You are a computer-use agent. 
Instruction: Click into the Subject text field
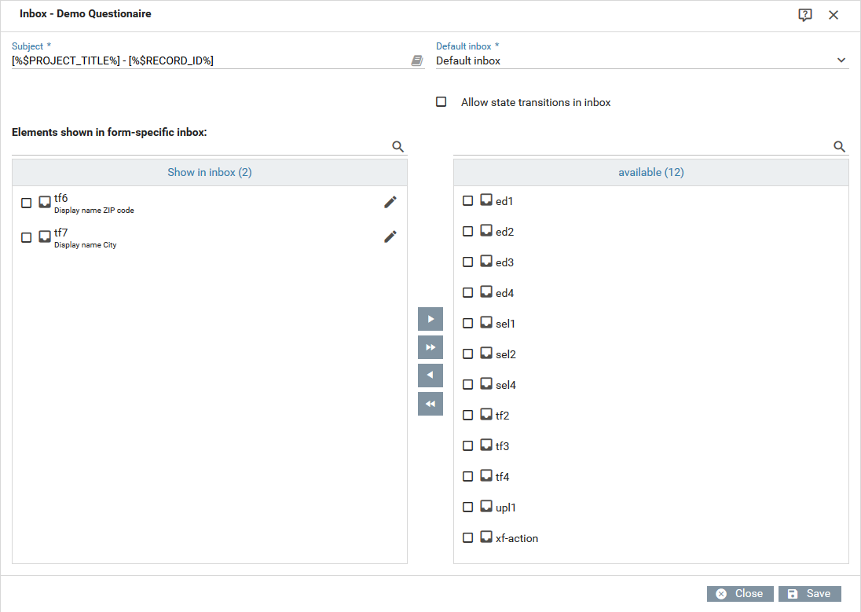(x=208, y=60)
